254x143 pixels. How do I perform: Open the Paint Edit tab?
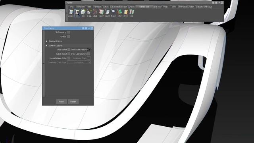pyautogui.click(x=97, y=7)
